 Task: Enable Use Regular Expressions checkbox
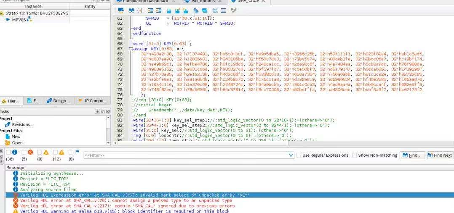299,155
